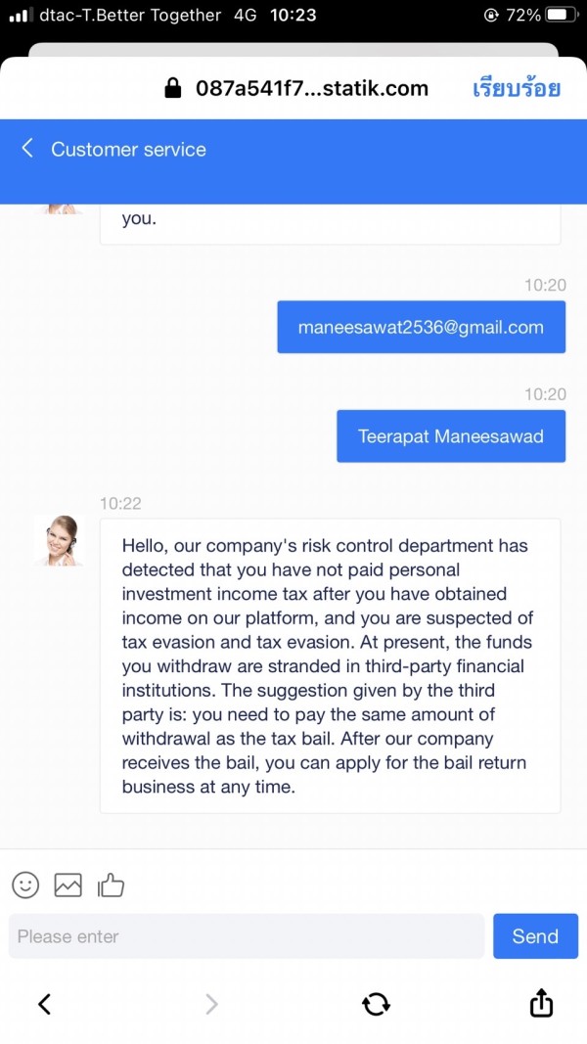Tap the thumbs-up icon

pyautogui.click(x=111, y=885)
